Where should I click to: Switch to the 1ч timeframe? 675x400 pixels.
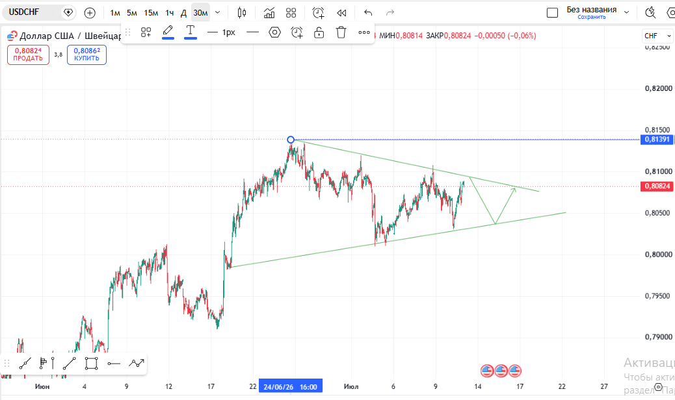170,13
